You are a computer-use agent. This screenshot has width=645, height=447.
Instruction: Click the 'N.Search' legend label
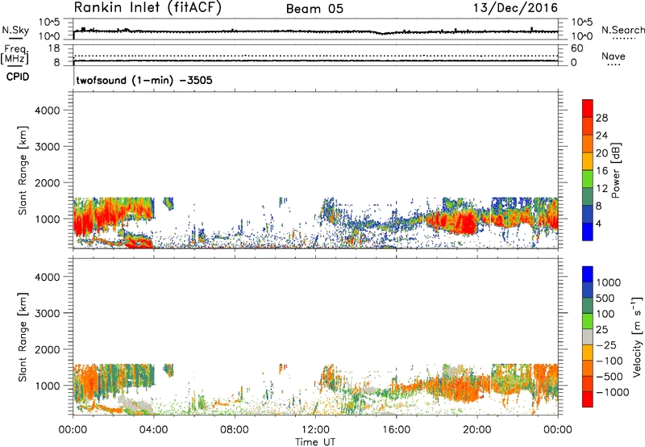click(623, 30)
